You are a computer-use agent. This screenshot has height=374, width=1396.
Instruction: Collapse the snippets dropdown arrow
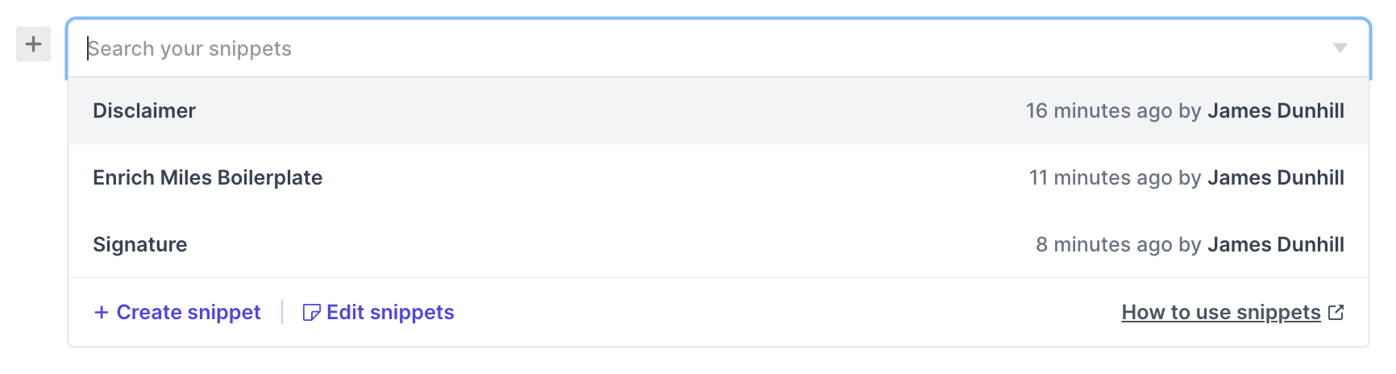click(x=1340, y=48)
